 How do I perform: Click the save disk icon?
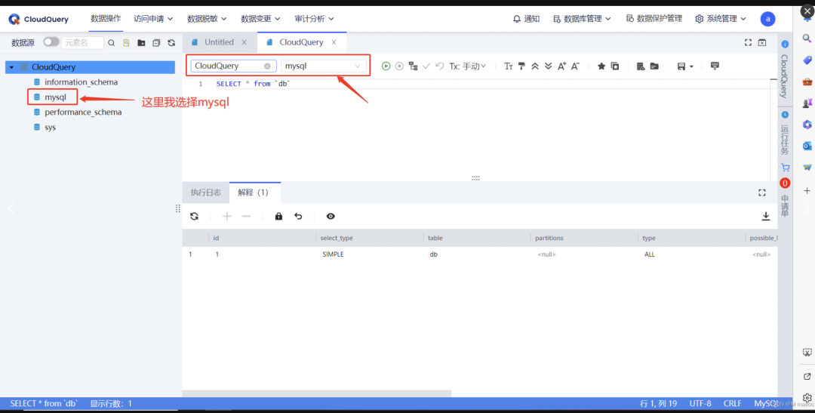pos(681,66)
